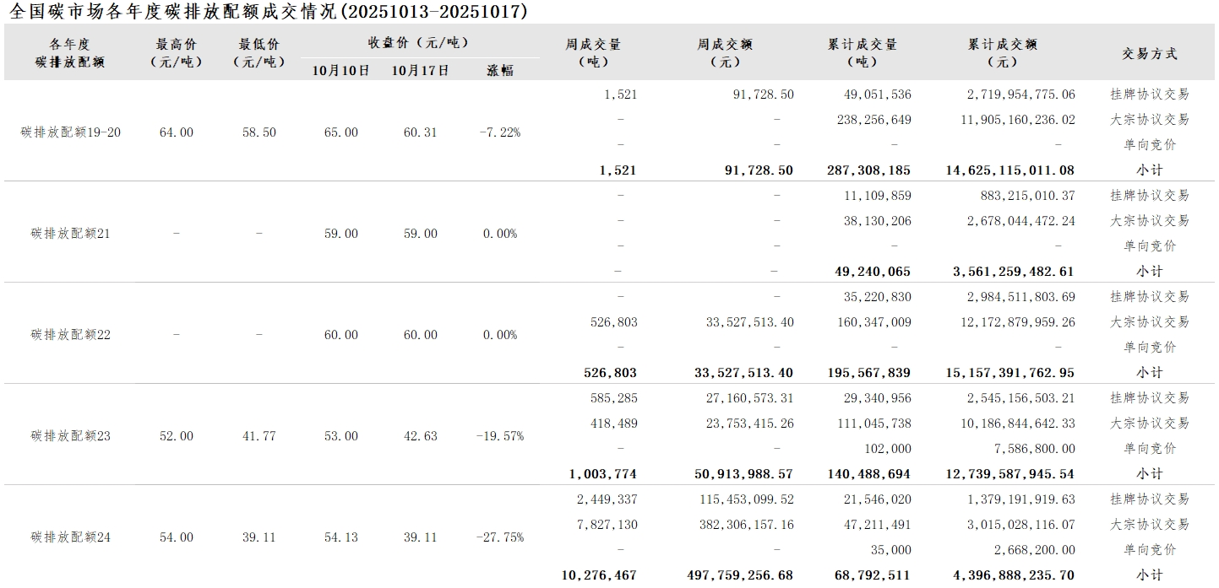Click the 周成交量 column header
The image size is (1219, 588).
pyautogui.click(x=593, y=52)
